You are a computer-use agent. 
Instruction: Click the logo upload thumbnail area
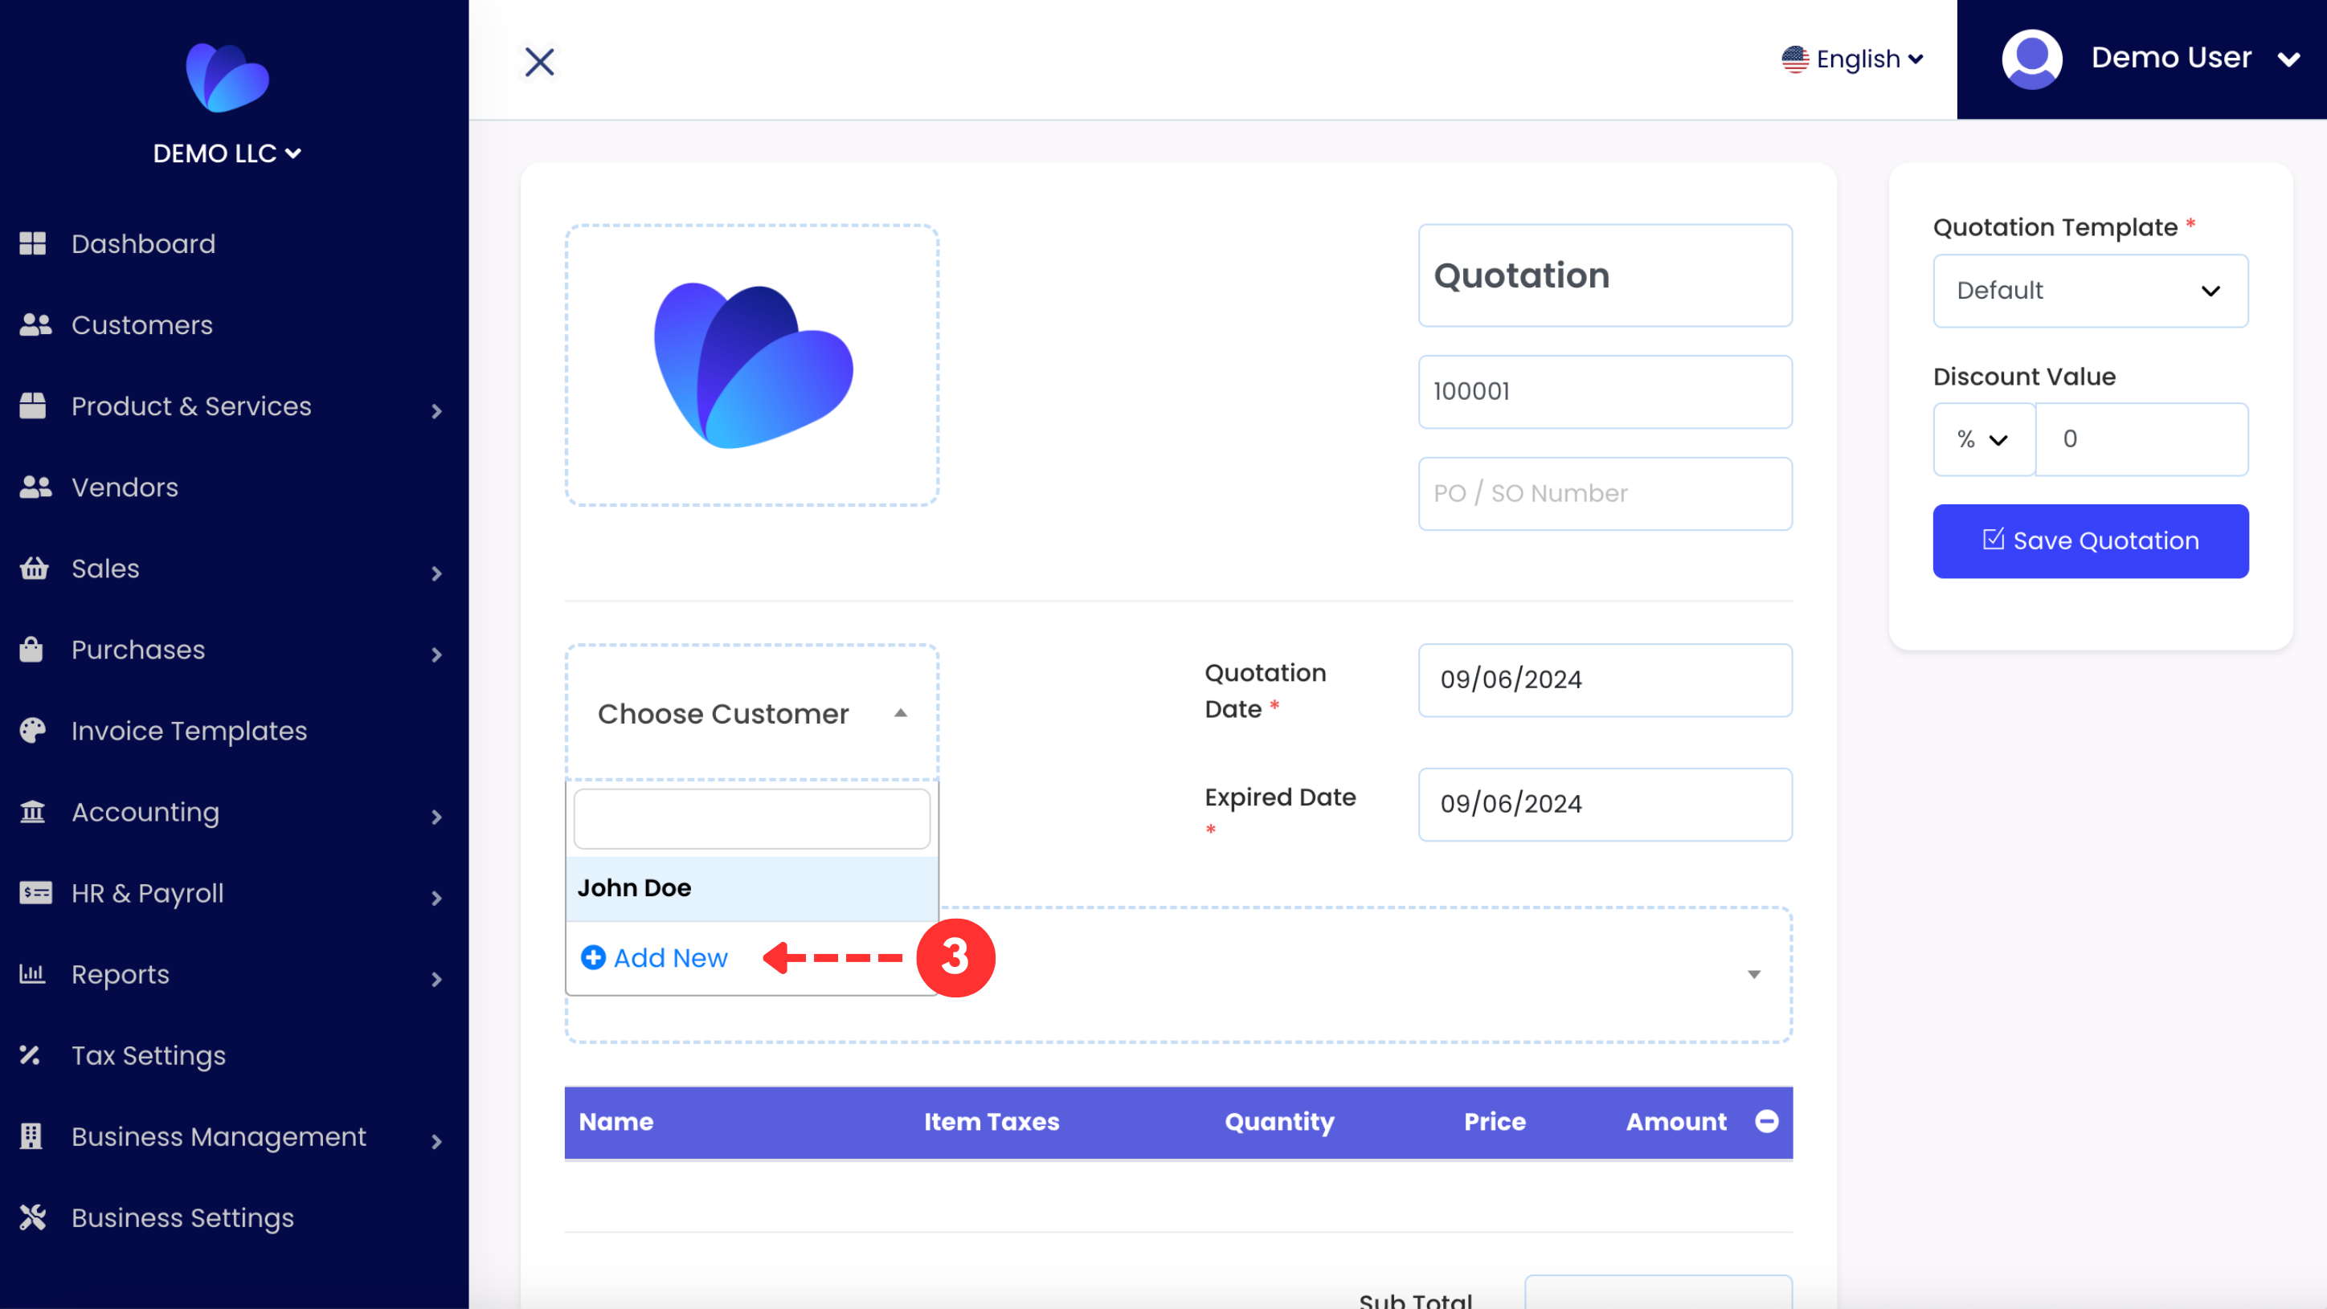click(x=751, y=365)
